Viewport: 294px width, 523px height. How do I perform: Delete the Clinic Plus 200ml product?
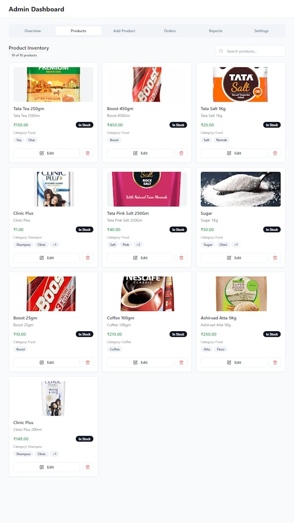click(x=88, y=467)
